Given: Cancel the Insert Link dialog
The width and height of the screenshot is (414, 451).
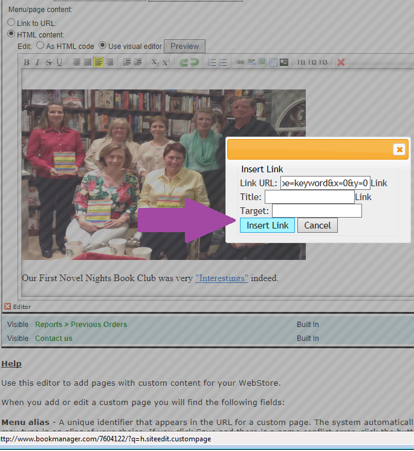Looking at the screenshot, I should pyautogui.click(x=317, y=225).
